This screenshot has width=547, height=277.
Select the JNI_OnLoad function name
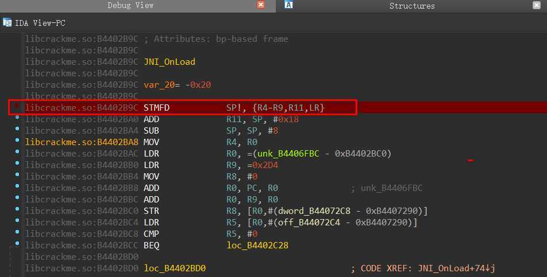point(169,62)
